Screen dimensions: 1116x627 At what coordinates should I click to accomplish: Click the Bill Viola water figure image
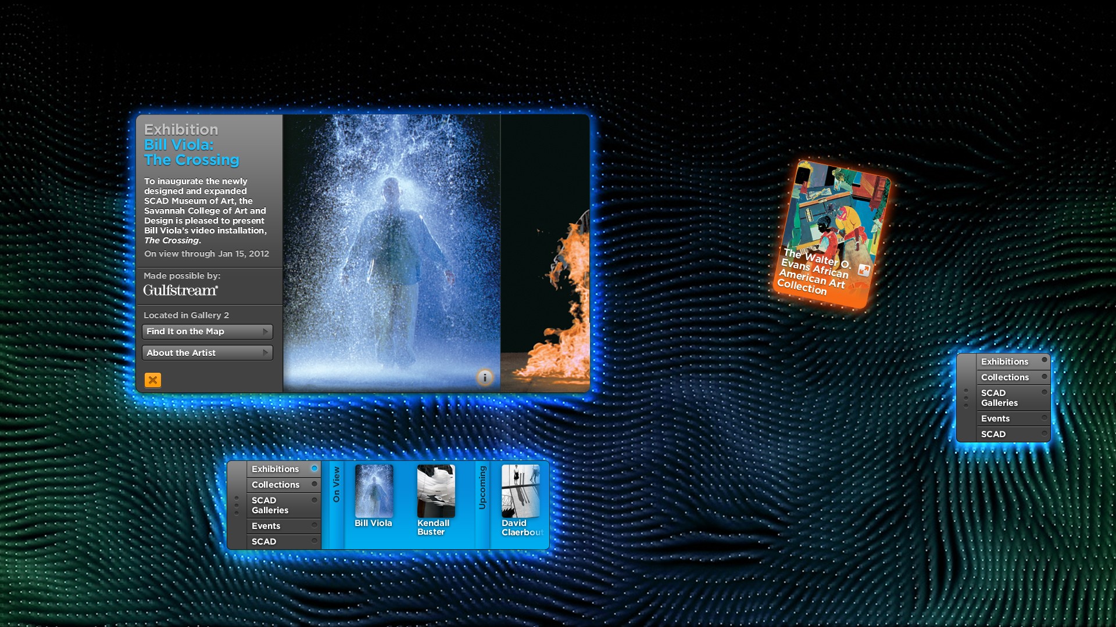click(x=391, y=253)
